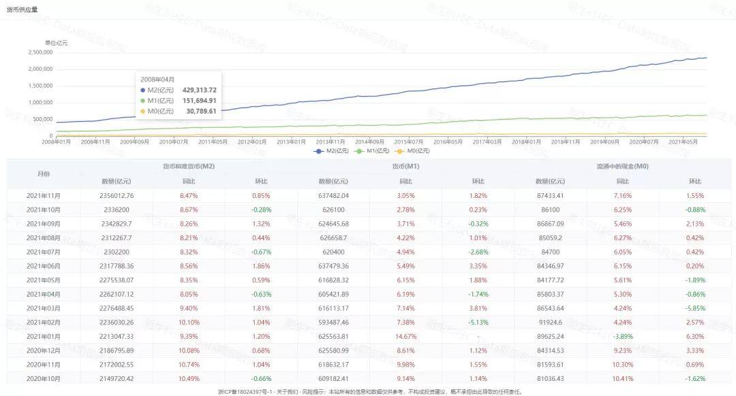Click the 2021年10月 row label
This screenshot has height=396, width=736.
tap(43, 210)
